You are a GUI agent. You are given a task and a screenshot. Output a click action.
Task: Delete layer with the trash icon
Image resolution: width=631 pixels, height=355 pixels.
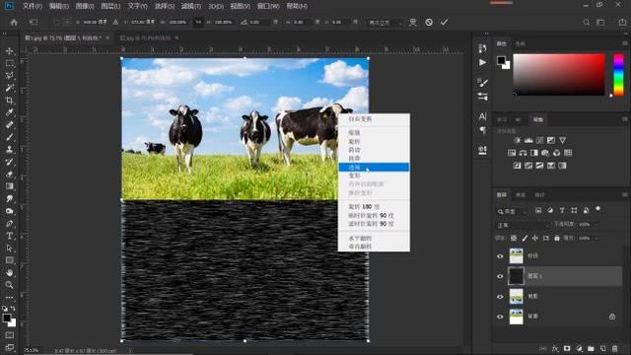pos(614,348)
